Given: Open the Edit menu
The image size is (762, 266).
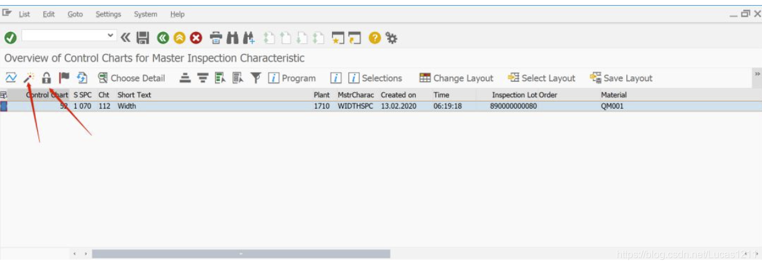Looking at the screenshot, I should pos(48,14).
